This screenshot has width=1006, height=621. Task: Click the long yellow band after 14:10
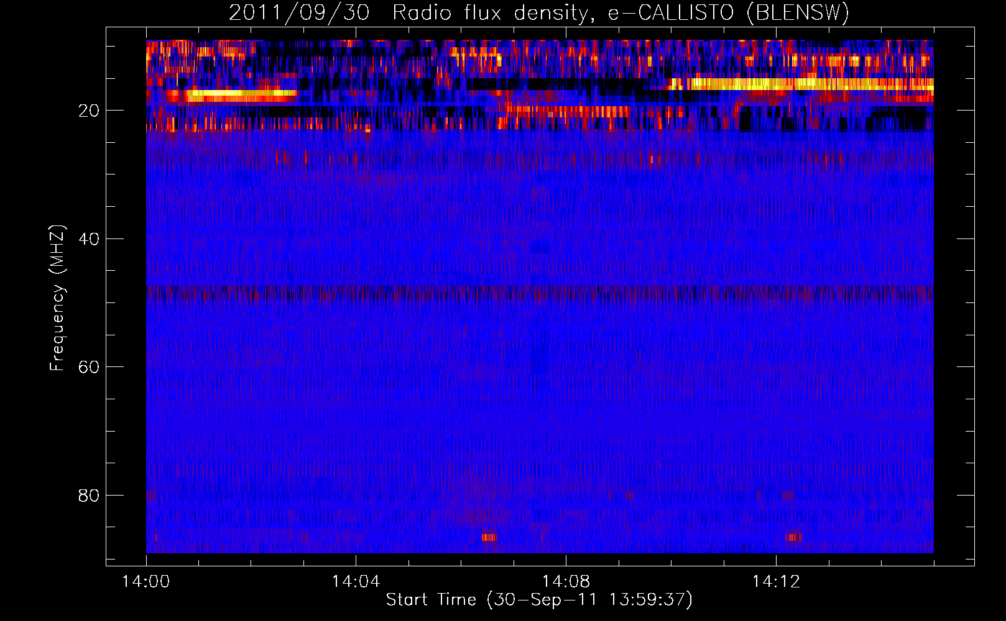point(802,83)
